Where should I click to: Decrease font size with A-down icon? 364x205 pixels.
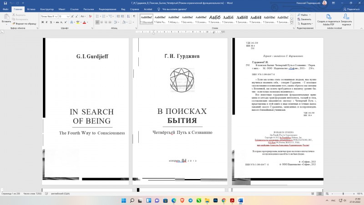tap(76, 16)
